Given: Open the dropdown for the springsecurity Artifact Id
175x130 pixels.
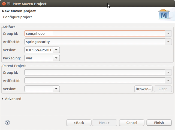Looking at the screenshot, I should pos(168,42).
